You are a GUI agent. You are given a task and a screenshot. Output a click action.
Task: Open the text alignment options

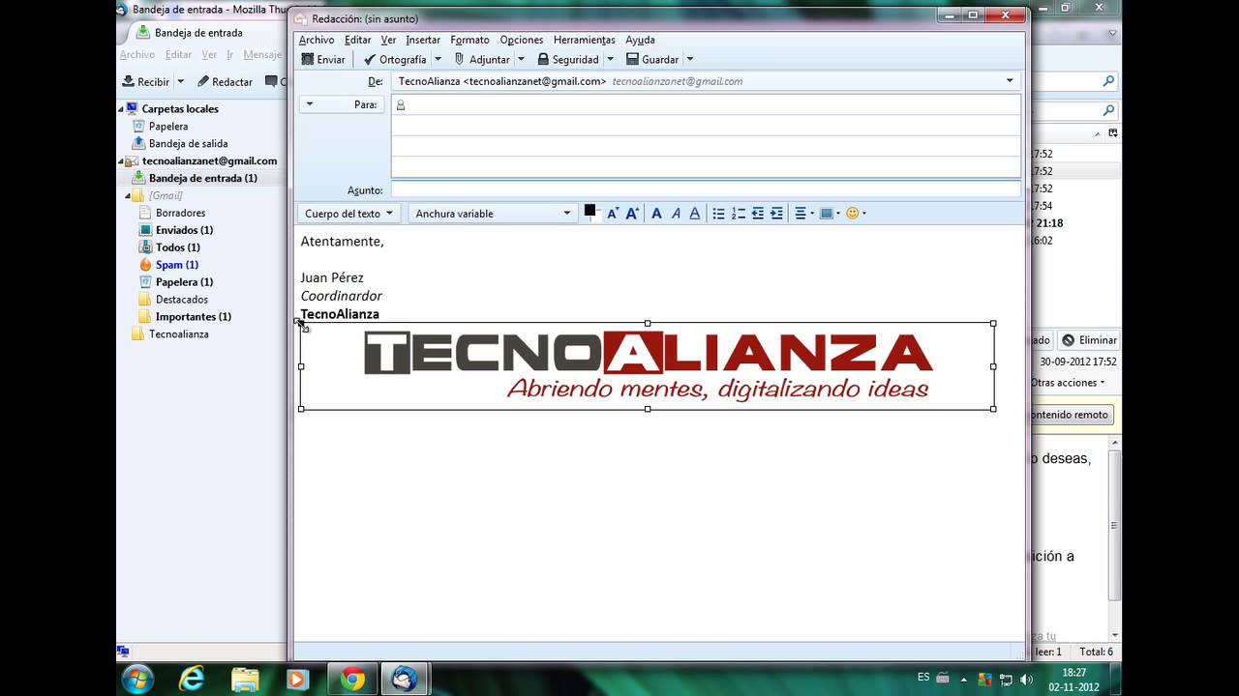[x=803, y=214]
